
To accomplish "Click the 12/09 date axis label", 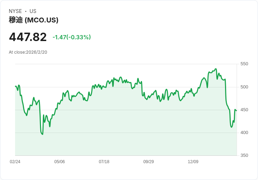I will click(193, 161).
